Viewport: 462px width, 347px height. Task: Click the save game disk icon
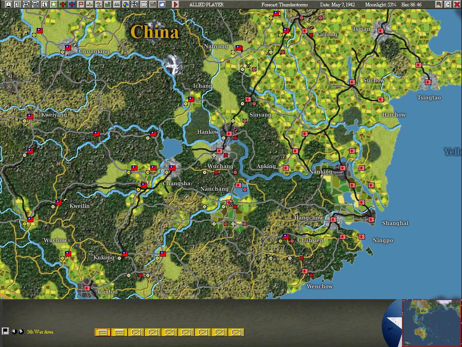8,5
